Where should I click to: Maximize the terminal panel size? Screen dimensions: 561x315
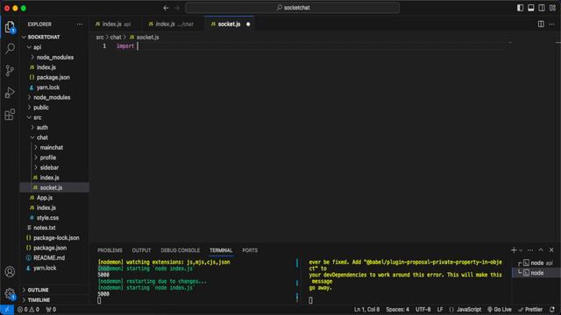click(541, 250)
